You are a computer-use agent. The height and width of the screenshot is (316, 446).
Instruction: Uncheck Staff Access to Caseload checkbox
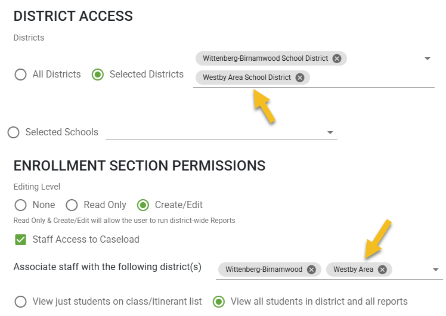click(20, 240)
